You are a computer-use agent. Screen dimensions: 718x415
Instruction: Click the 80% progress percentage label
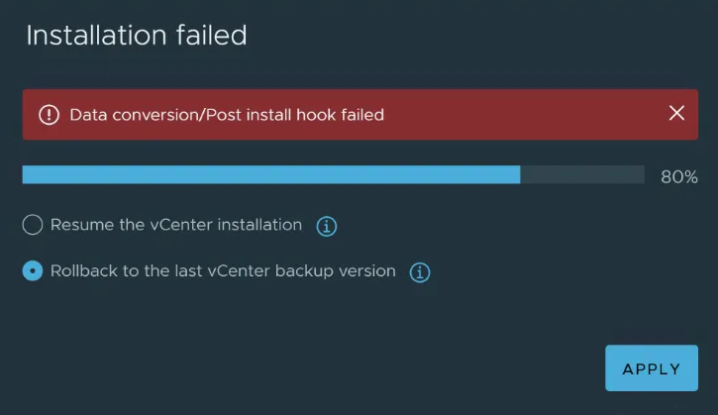pos(679,177)
